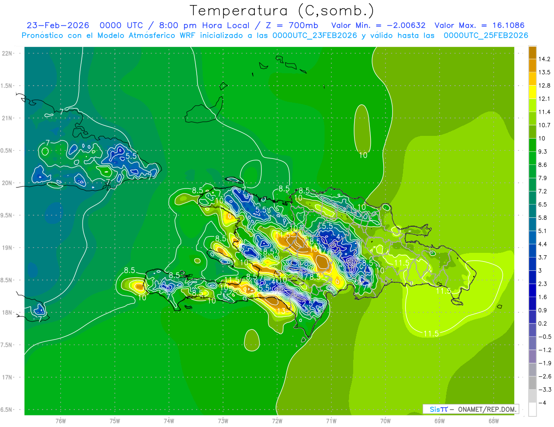Image resolution: width=554 pixels, height=427 pixels.
Task: Click the '0.9' colorbar label
Action: point(543,310)
